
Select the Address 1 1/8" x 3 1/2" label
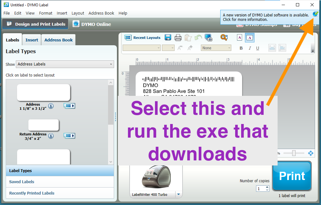(44, 93)
